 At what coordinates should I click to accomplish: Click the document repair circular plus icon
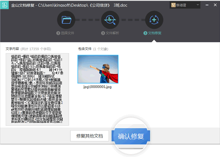click(x=154, y=20)
